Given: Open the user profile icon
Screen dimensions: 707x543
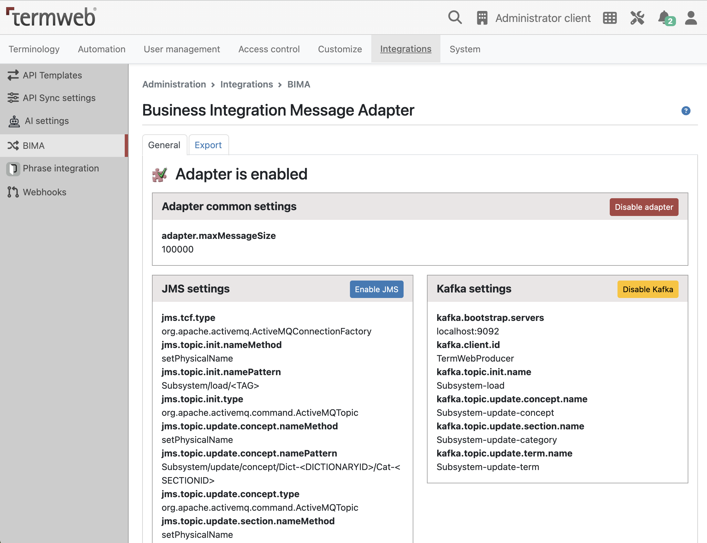Looking at the screenshot, I should 691,18.
